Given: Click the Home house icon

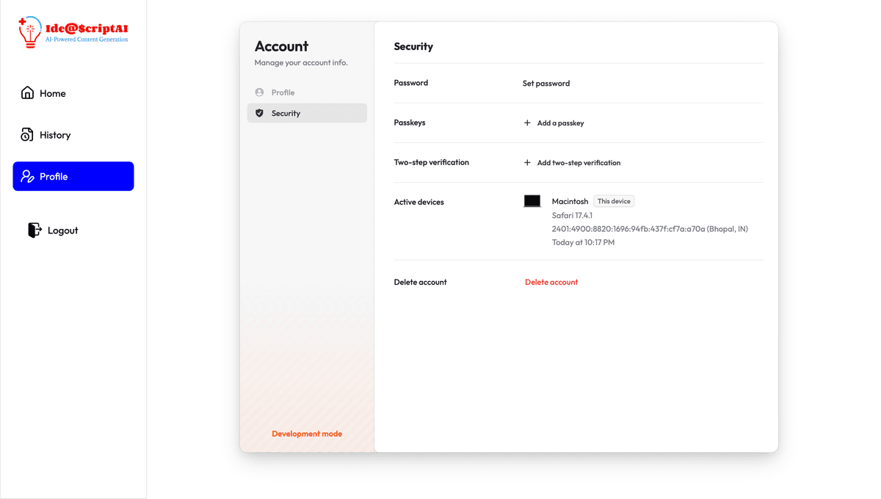Looking at the screenshot, I should pos(27,92).
